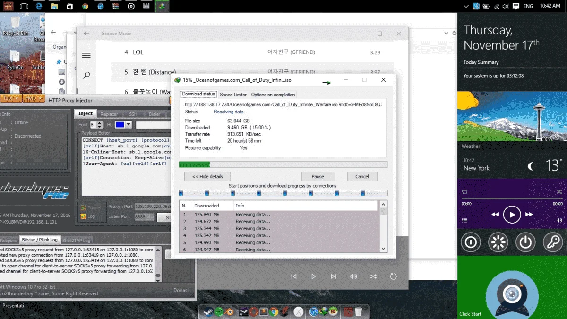Open the Options on completion tab

273,95
